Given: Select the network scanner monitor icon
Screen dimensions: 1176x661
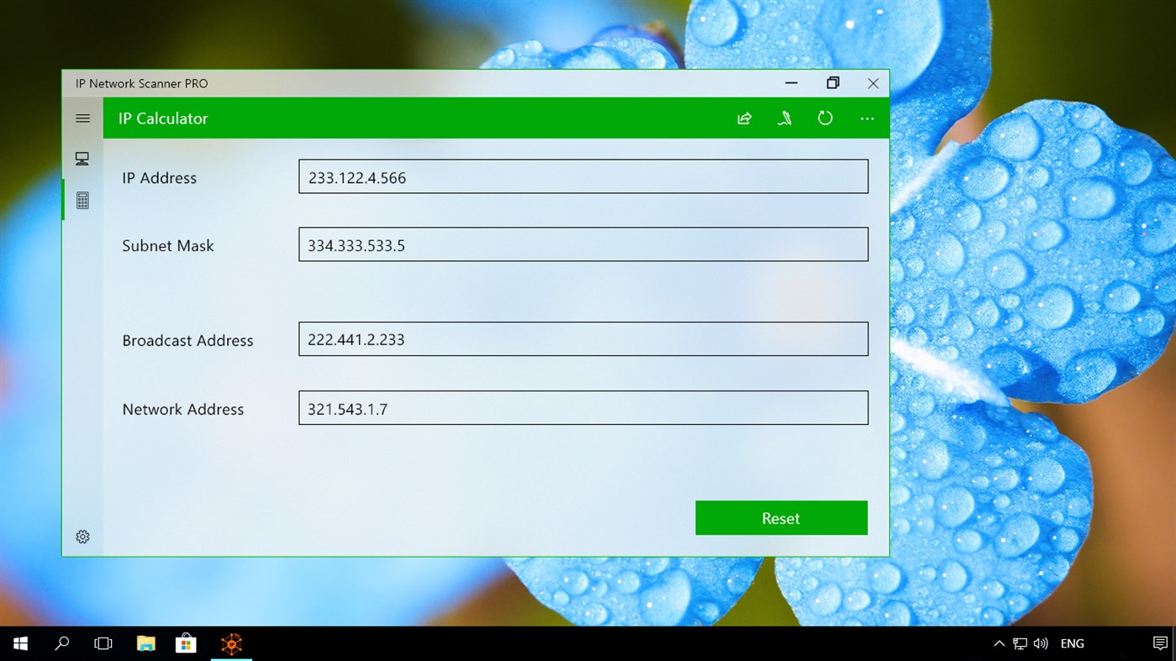Looking at the screenshot, I should [82, 158].
